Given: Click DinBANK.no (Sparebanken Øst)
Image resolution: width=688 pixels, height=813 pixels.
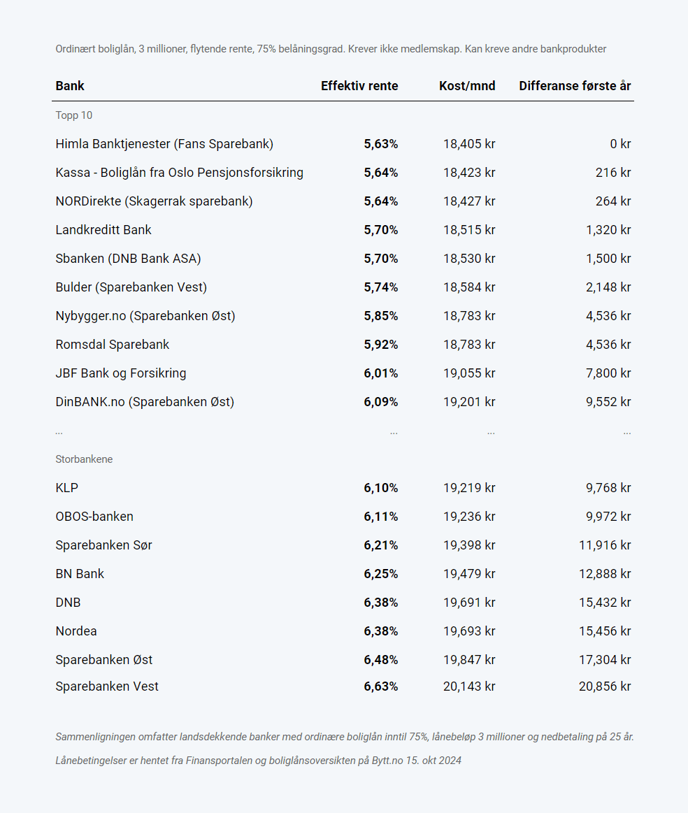Looking at the screenshot, I should [x=145, y=402].
